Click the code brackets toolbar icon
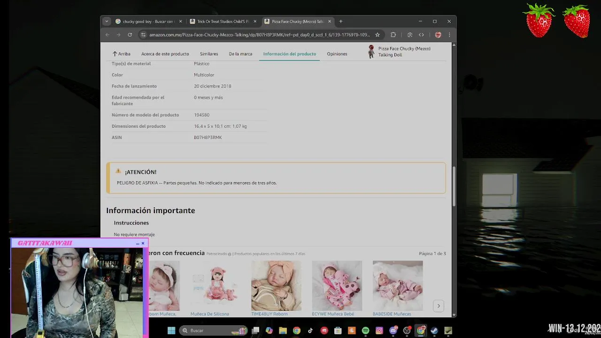The image size is (601, 338). (x=421, y=35)
